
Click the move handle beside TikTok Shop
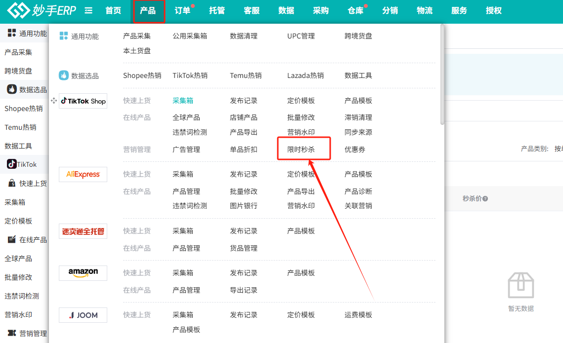(x=54, y=101)
